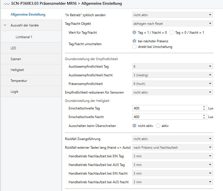Choose direkt bei Umschaltung radio option
The image size is (223, 191).
coord(134,47)
